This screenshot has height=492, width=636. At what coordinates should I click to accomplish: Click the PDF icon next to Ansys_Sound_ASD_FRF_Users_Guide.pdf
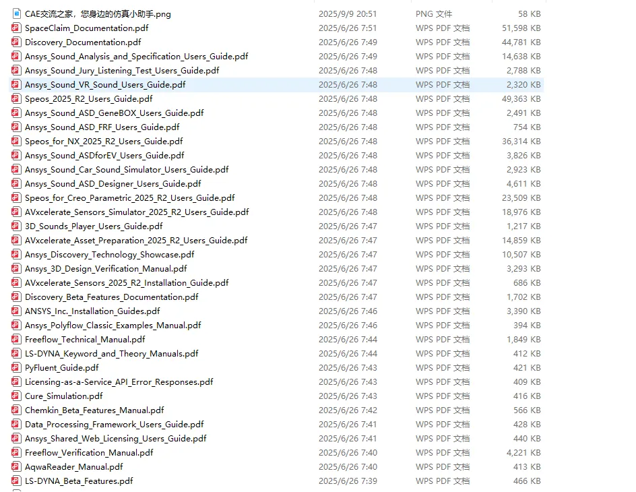(16, 127)
